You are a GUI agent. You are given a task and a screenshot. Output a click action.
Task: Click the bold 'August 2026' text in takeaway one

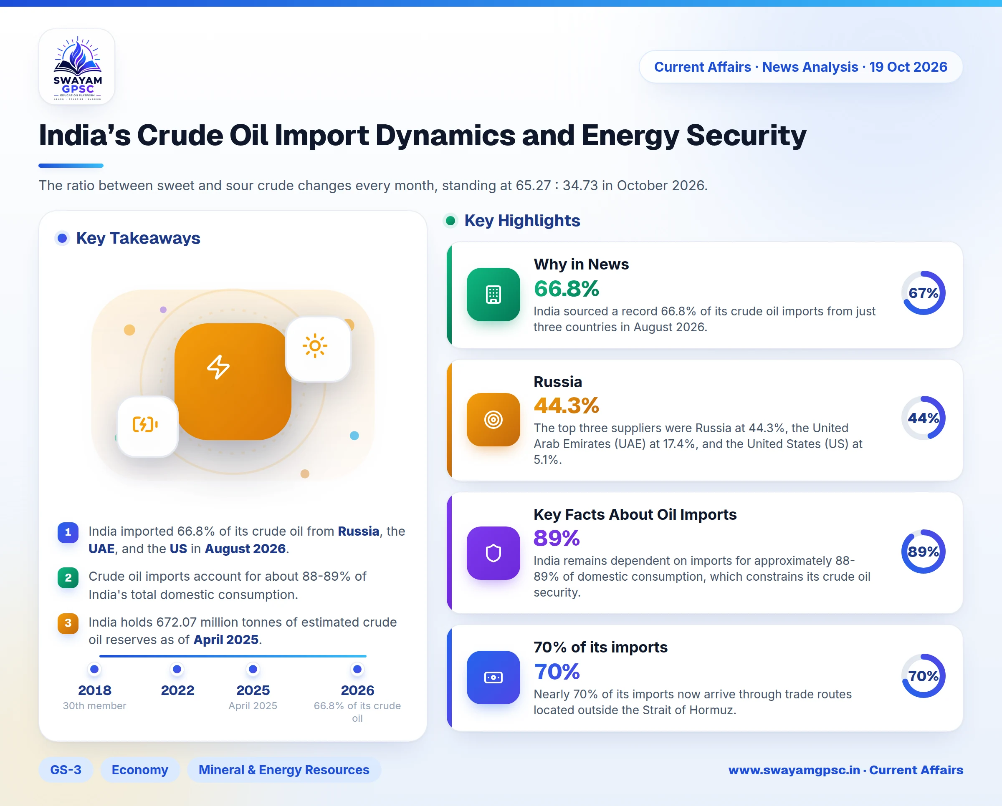pos(245,549)
